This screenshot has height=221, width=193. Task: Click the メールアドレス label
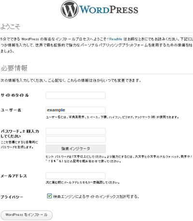click(14, 176)
